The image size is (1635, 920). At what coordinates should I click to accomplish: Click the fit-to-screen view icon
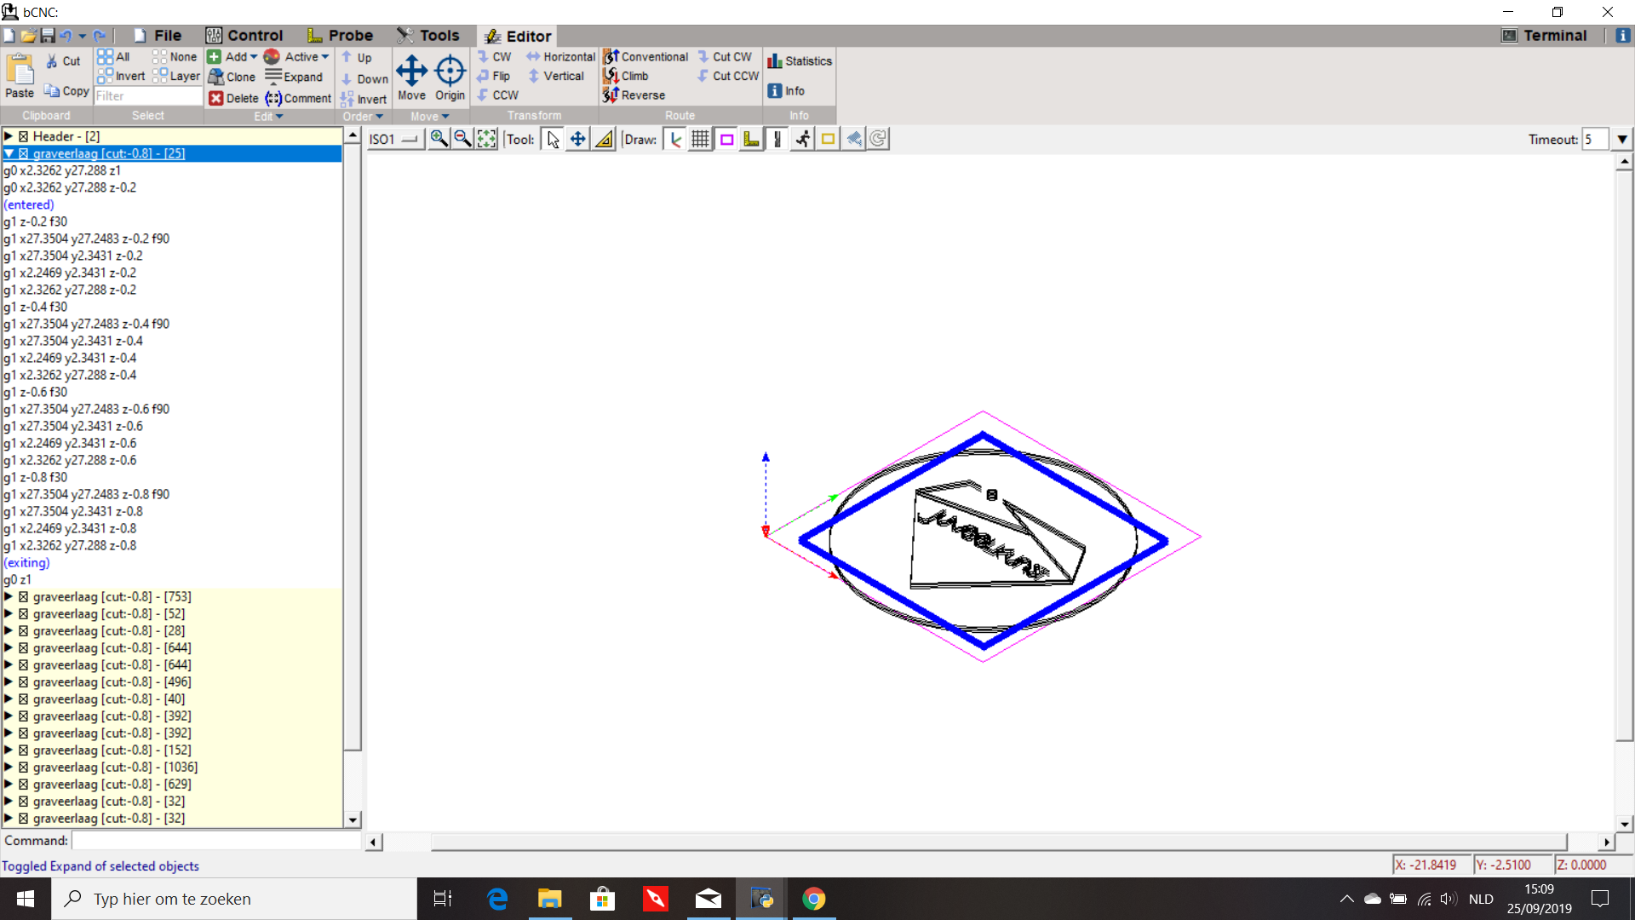[486, 139]
